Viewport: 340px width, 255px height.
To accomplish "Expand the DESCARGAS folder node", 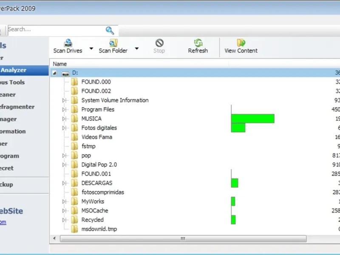I will (x=64, y=183).
